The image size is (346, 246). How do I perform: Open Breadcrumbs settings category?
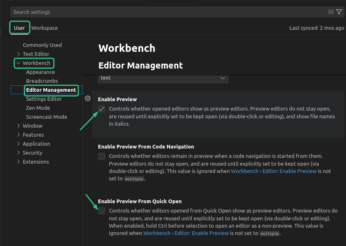tap(42, 81)
